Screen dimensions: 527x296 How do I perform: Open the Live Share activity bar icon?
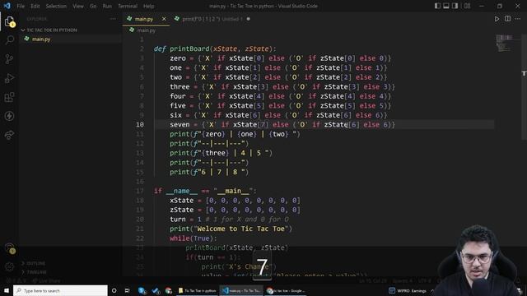tap(9, 135)
